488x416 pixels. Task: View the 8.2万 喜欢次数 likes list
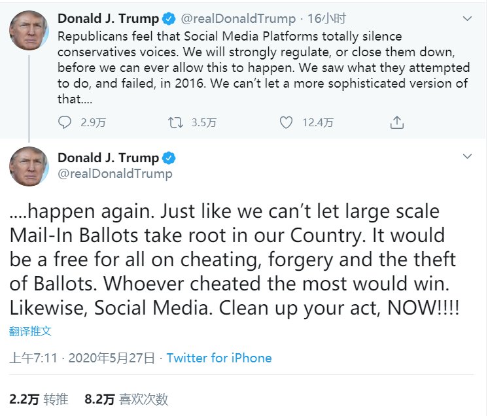tap(126, 399)
